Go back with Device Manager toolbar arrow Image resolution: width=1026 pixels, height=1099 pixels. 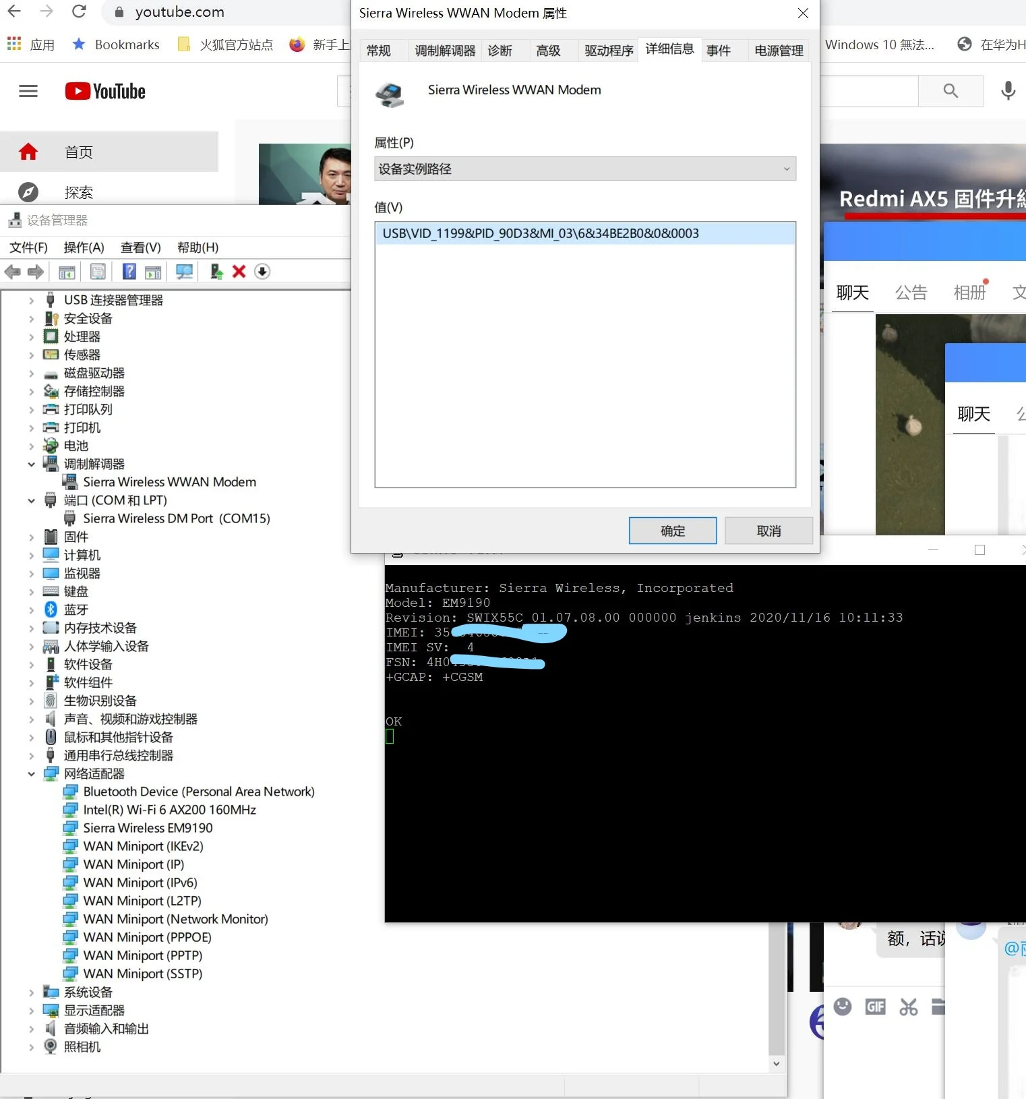12,272
